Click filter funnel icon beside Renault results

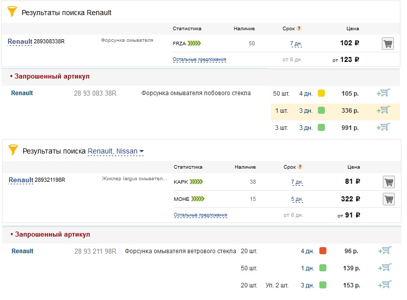coord(13,12)
